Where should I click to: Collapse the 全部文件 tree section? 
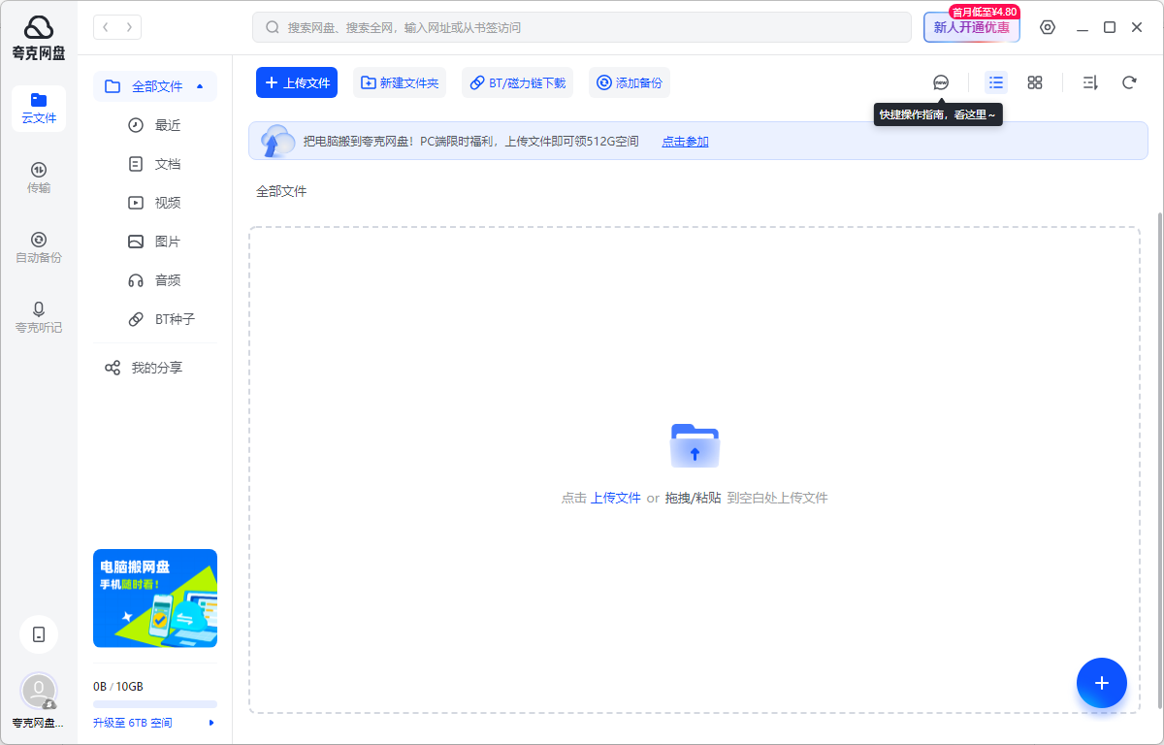point(201,85)
